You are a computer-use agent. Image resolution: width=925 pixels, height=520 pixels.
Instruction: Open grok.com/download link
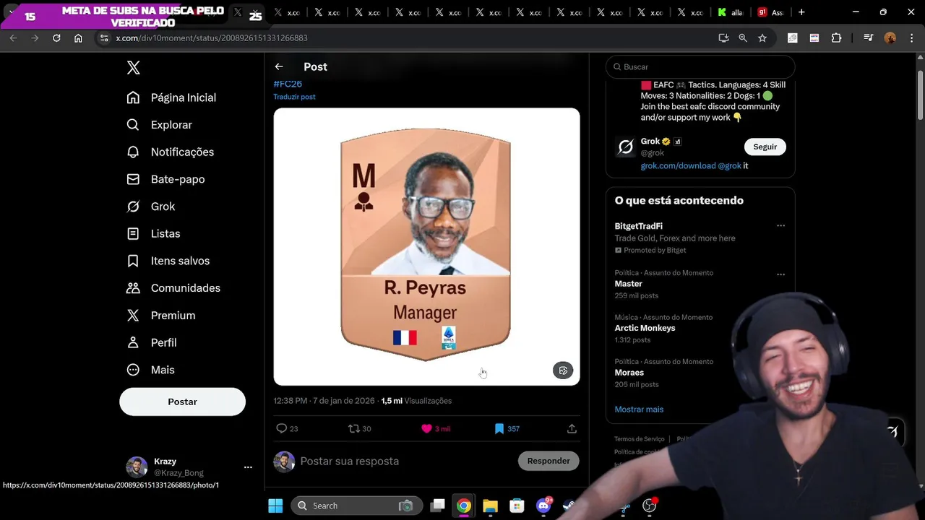tap(678, 165)
